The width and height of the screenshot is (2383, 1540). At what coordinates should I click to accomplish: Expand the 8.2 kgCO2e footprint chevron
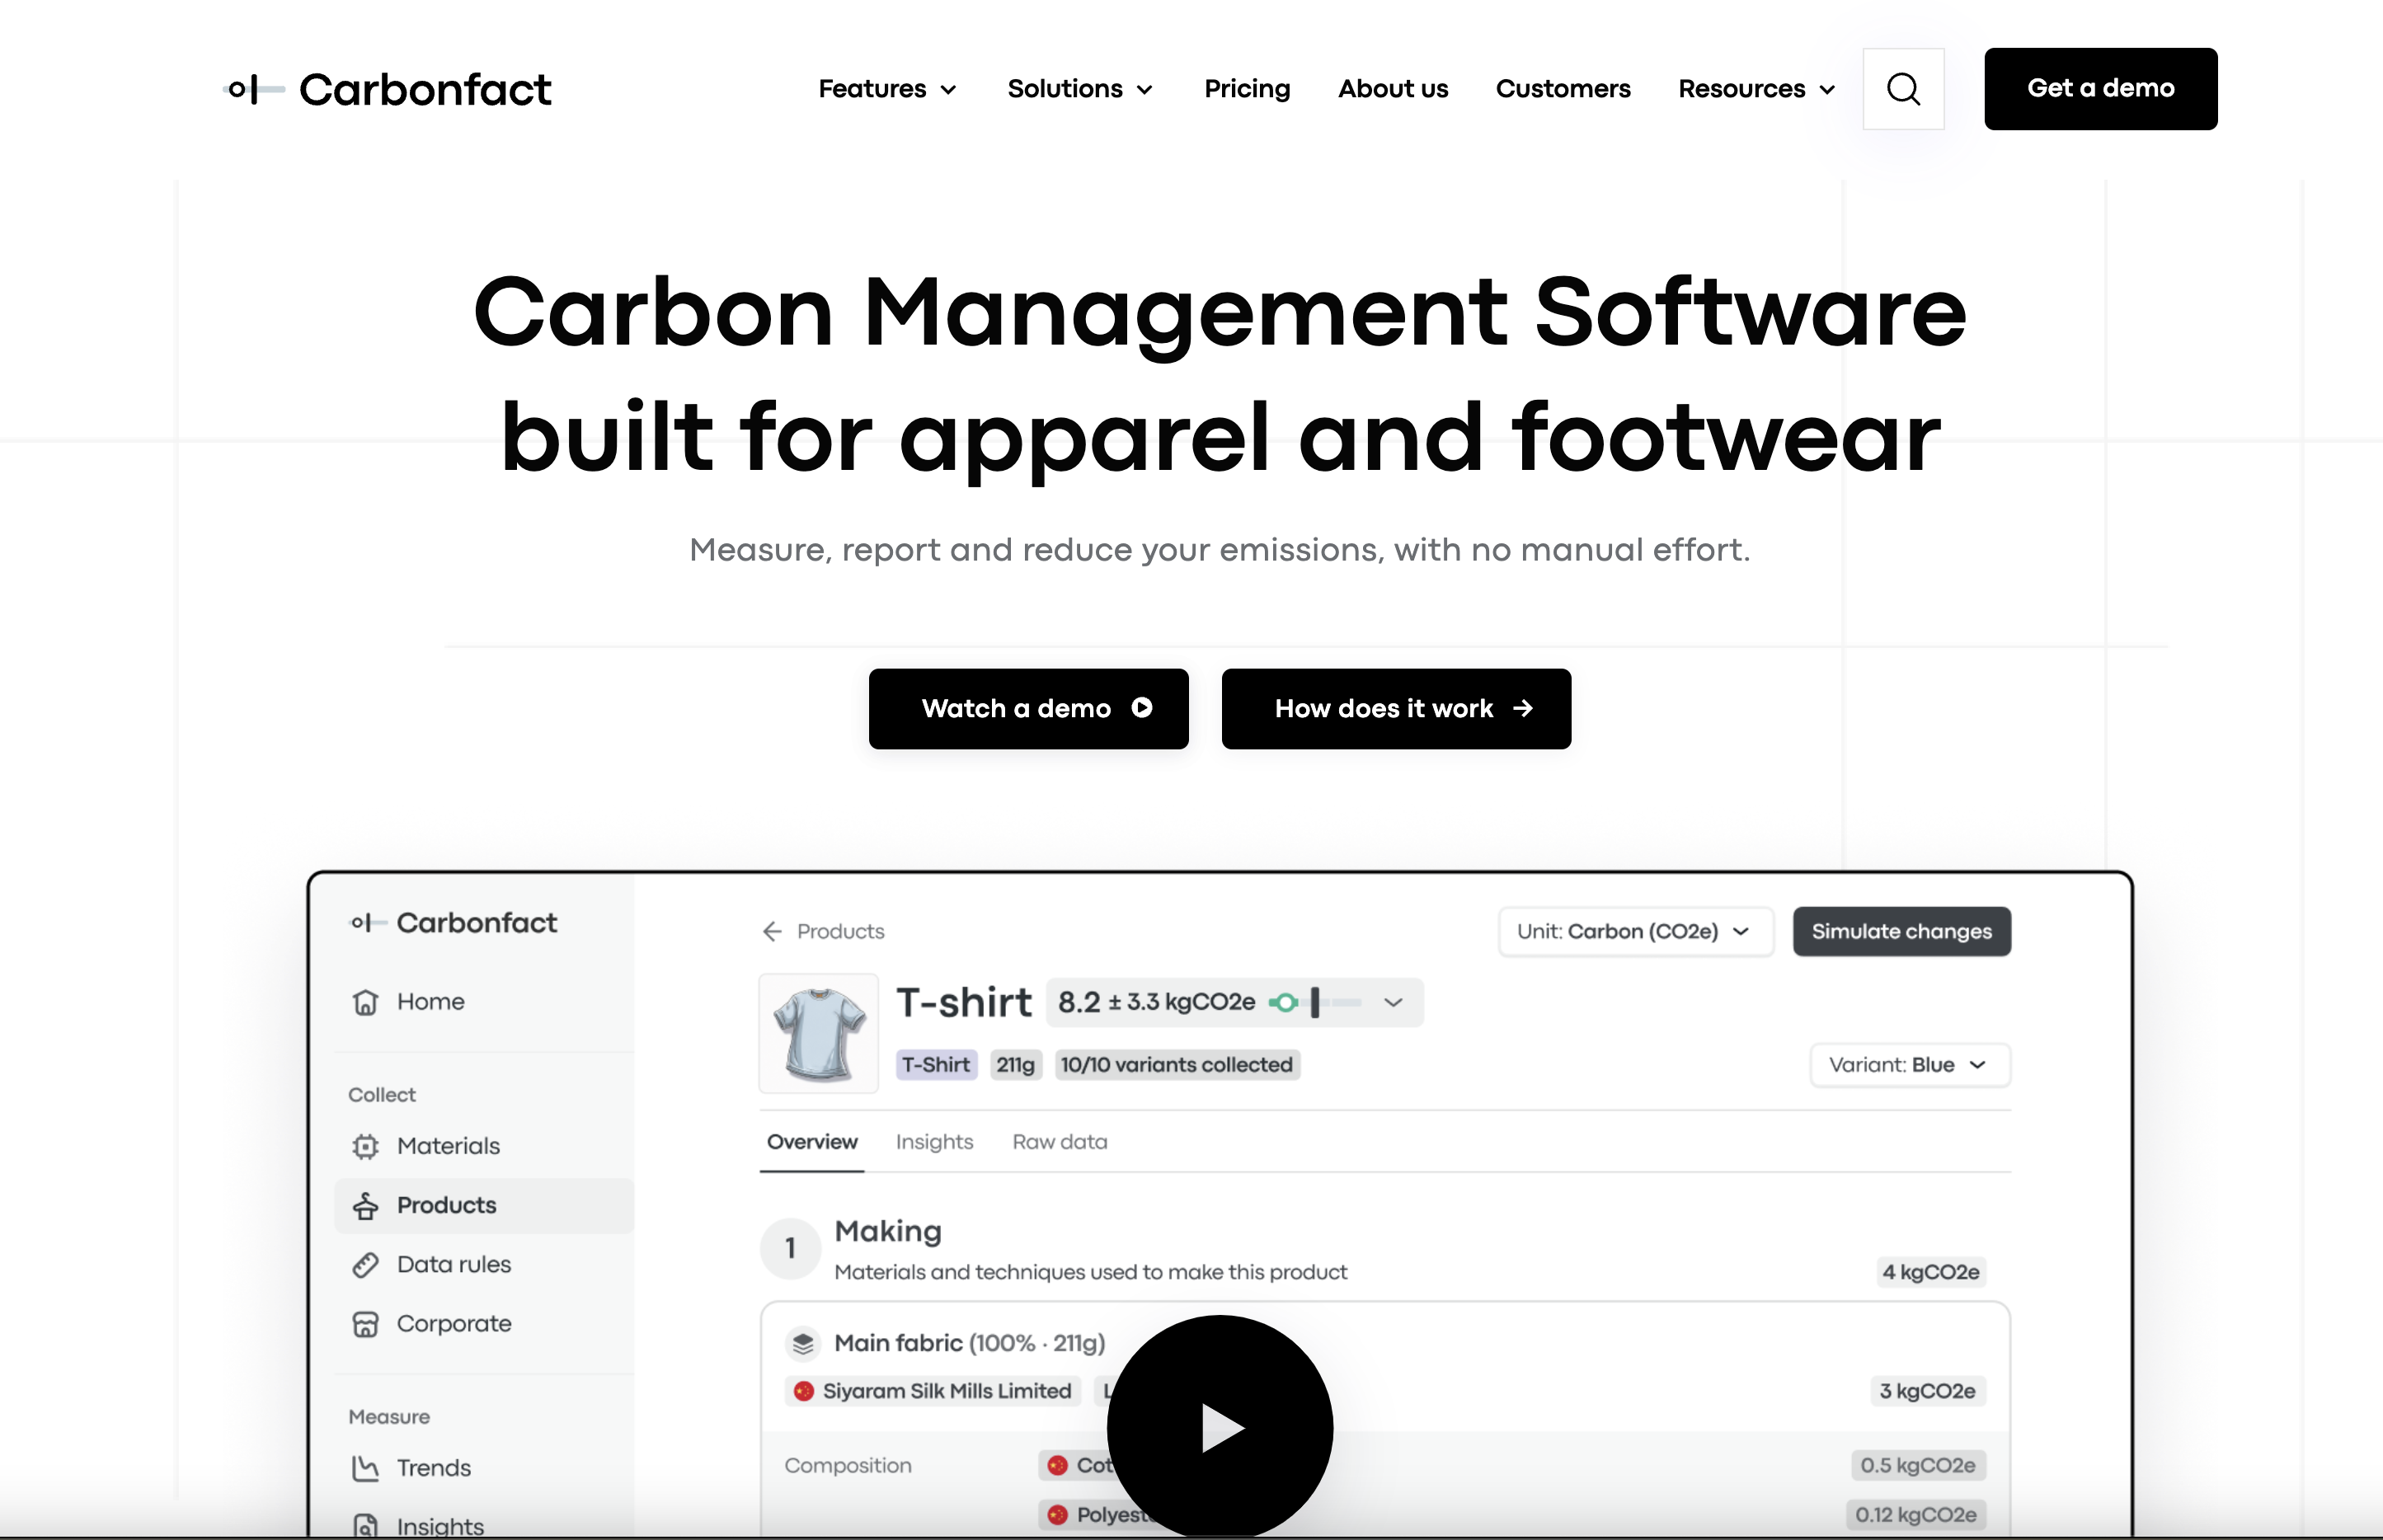[x=1393, y=1003]
